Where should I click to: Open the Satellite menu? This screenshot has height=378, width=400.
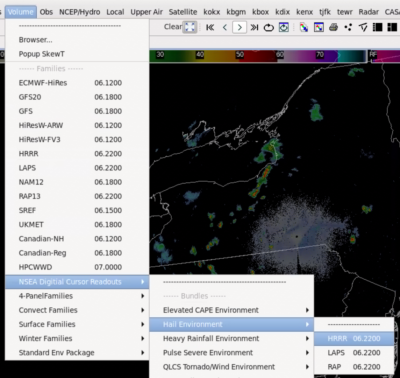183,12
